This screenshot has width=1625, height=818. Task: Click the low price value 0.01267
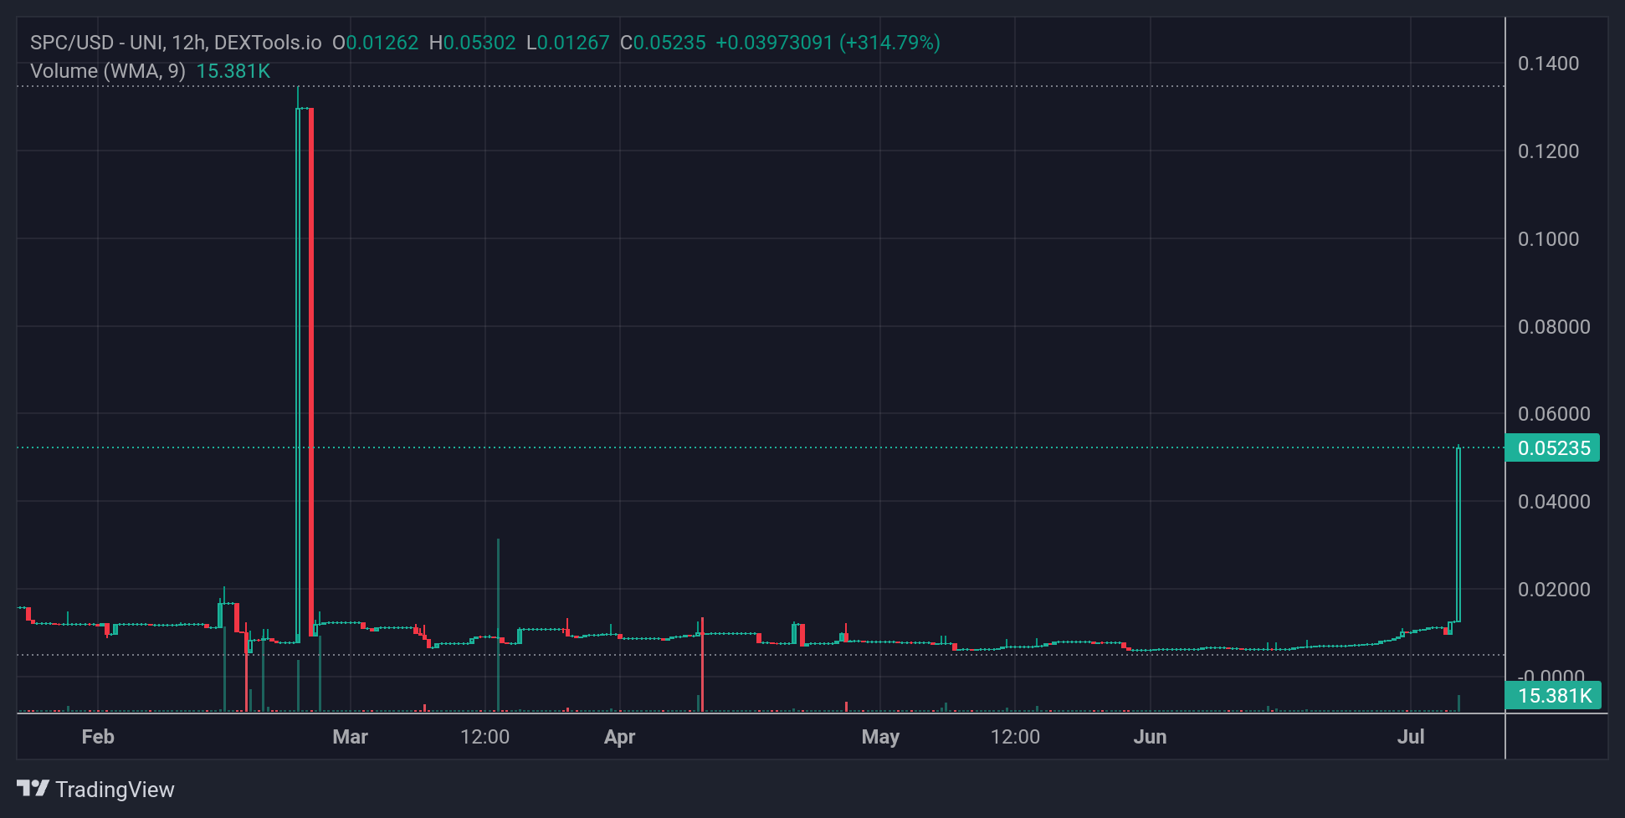(x=573, y=43)
